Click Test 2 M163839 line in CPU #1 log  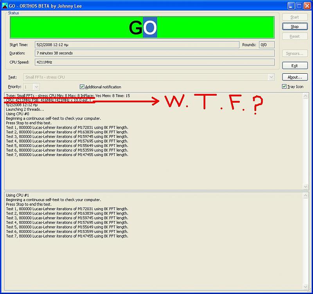pos(67,213)
